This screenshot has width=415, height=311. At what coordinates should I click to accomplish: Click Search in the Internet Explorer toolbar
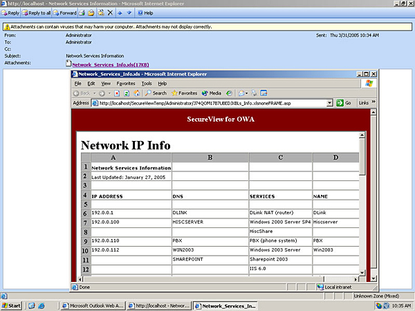pyautogui.click(x=156, y=93)
